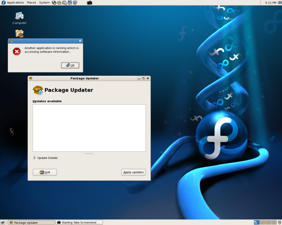Select the Computer desktop icon
The image size is (282, 225).
point(19,18)
